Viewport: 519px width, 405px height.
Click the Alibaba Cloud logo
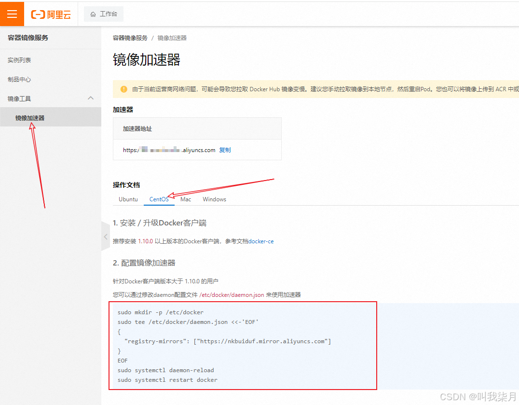(51, 14)
